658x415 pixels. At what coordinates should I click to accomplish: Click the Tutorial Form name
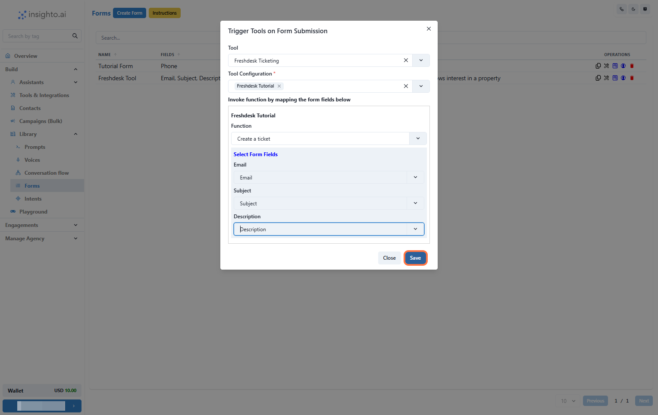116,66
